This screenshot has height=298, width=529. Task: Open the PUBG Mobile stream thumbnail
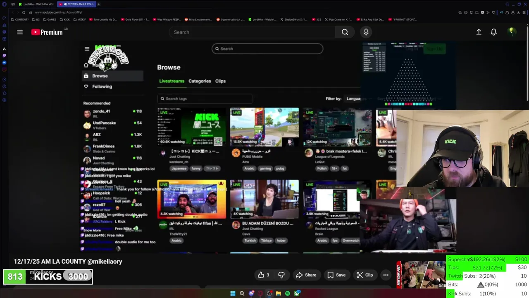pos(264,127)
